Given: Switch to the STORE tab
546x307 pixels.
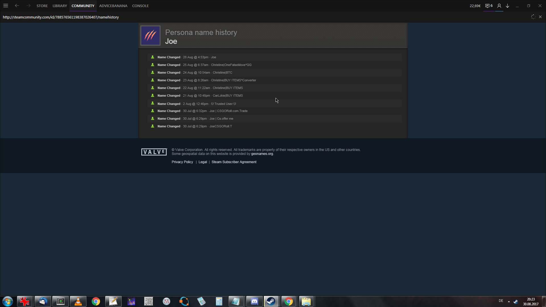Looking at the screenshot, I should (42, 6).
